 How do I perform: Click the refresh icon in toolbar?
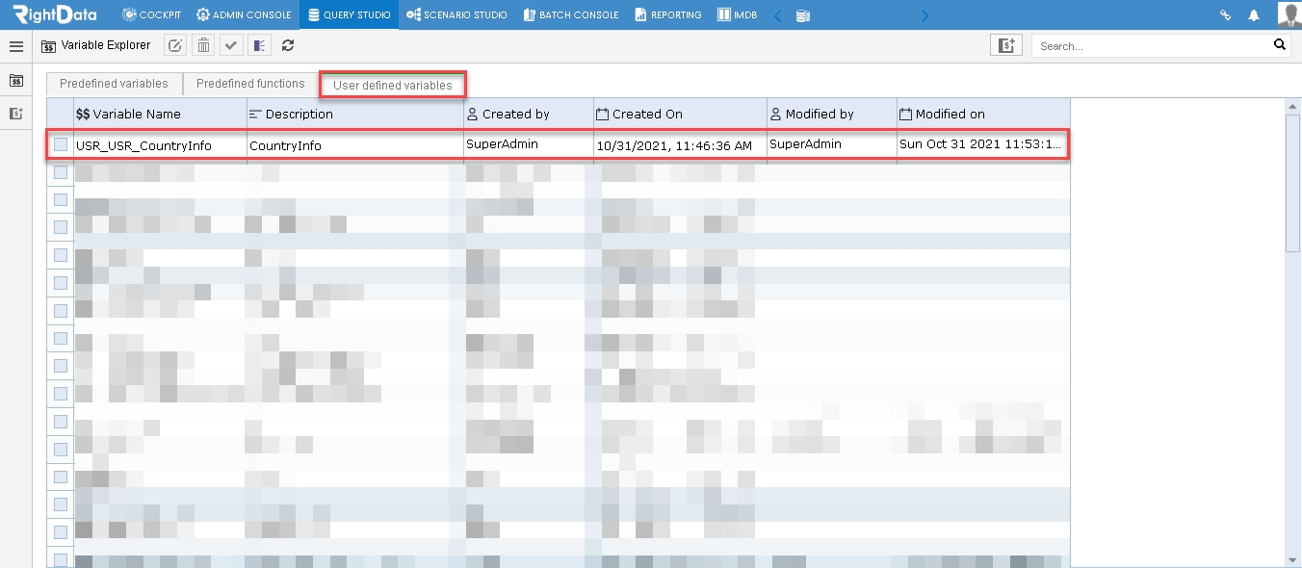tap(288, 45)
